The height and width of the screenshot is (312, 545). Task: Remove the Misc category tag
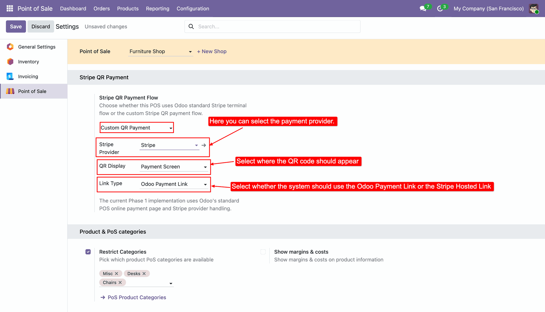pos(116,273)
